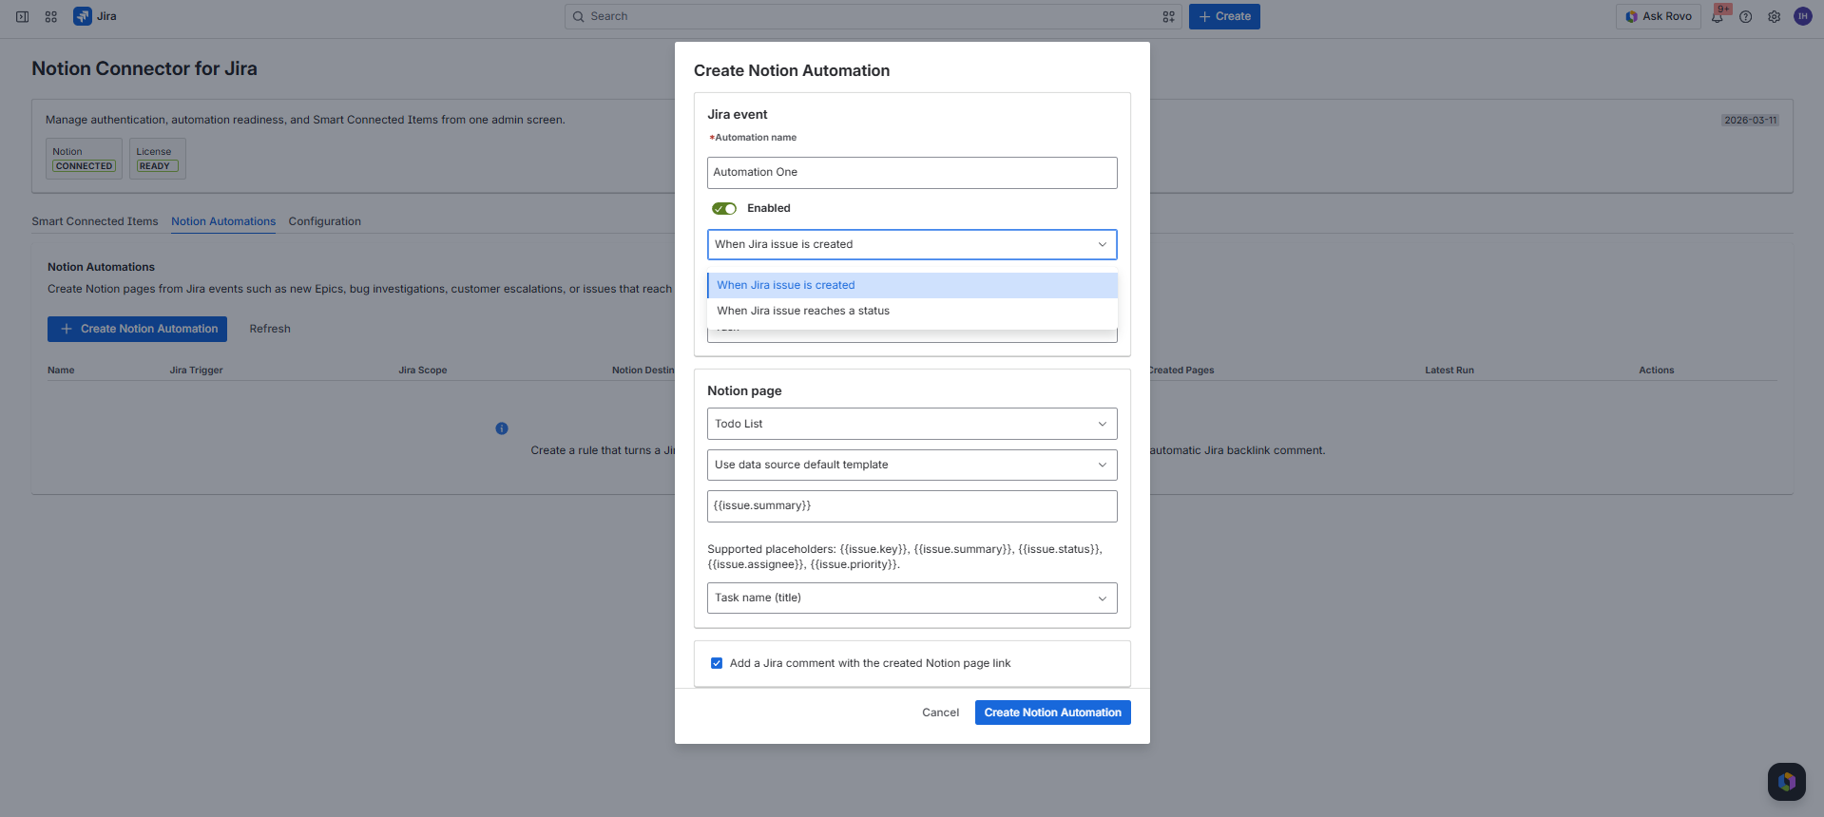Click the top Search field

(873, 16)
